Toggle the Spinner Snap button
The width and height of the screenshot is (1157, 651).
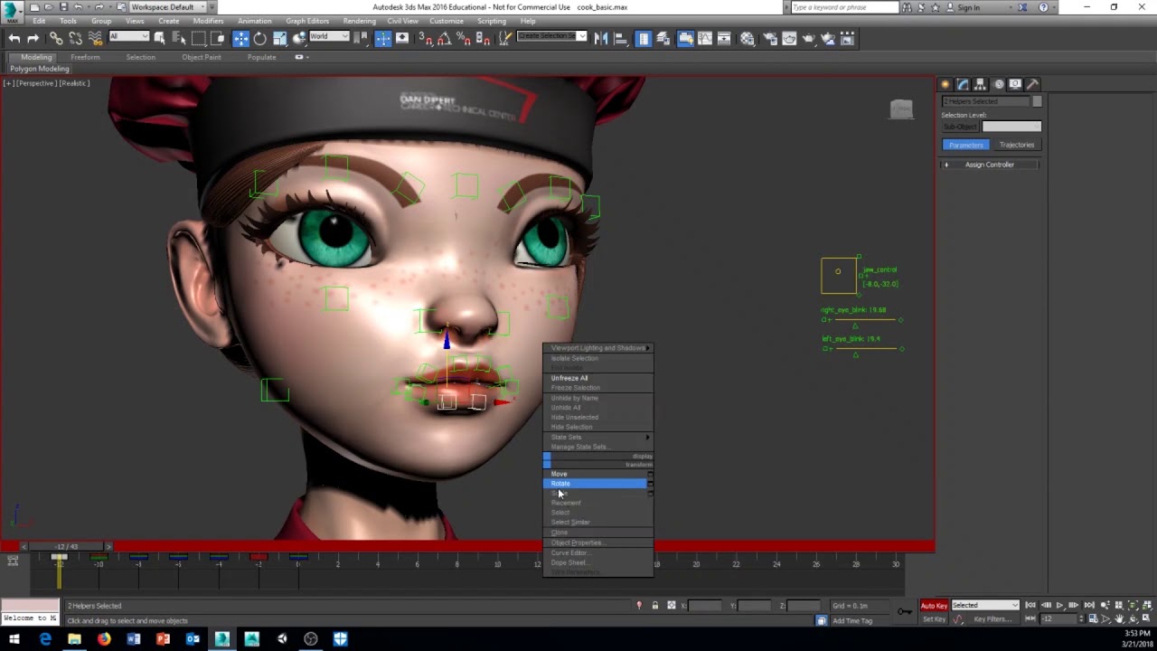pos(482,38)
